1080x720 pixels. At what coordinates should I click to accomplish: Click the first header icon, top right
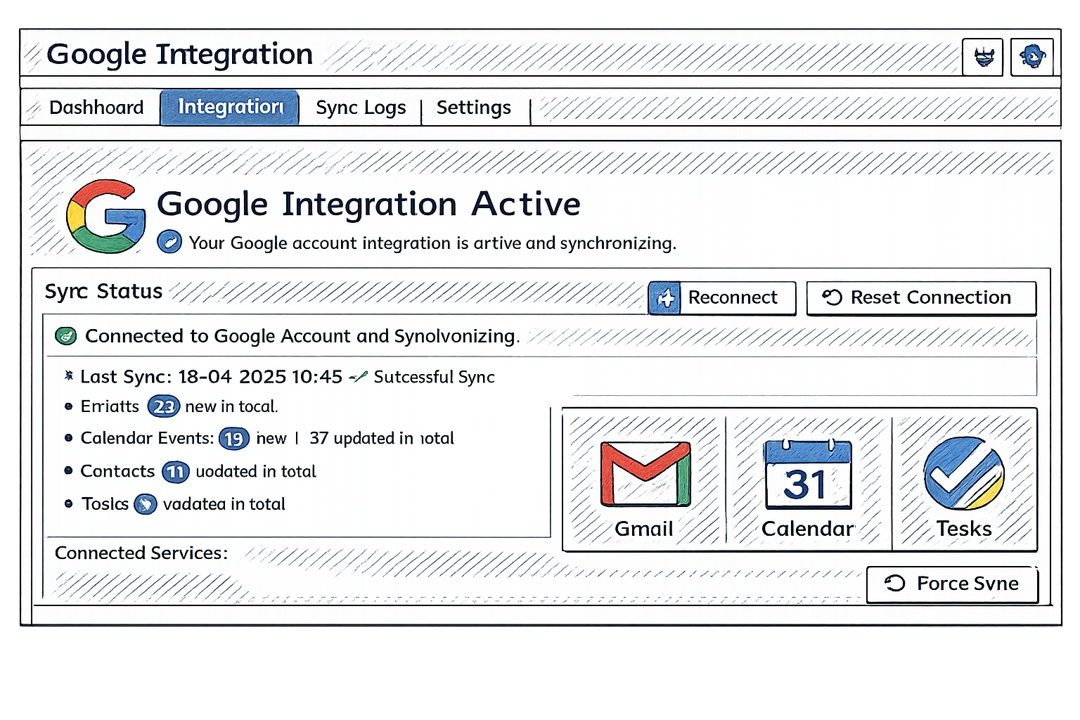(983, 57)
